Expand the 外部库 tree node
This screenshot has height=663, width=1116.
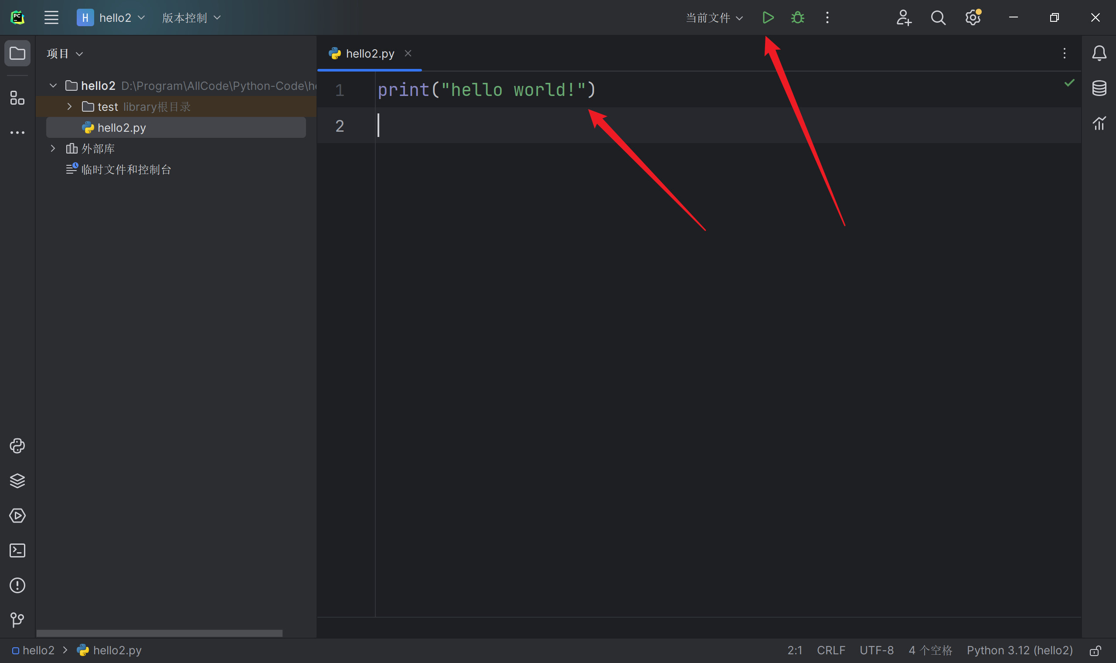53,148
